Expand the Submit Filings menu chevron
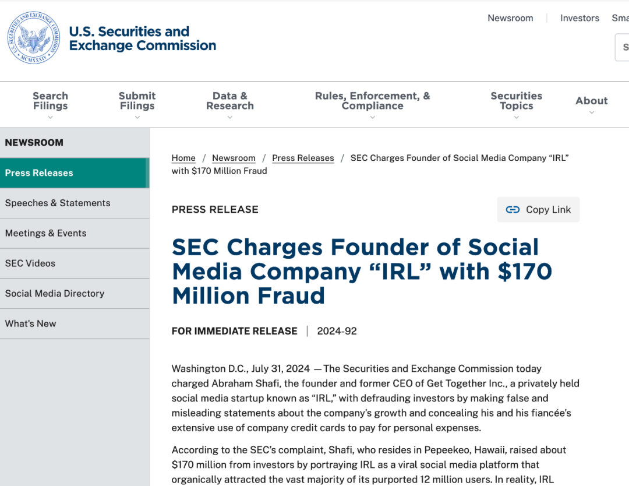629x486 pixels. click(137, 117)
